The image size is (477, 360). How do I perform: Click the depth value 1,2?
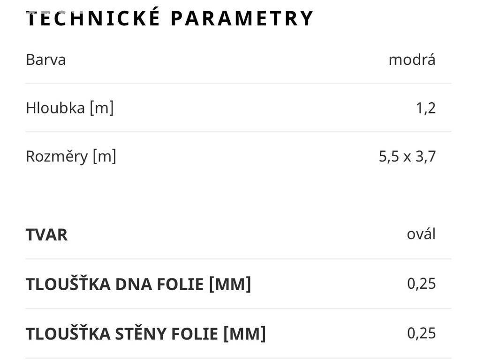(425, 108)
